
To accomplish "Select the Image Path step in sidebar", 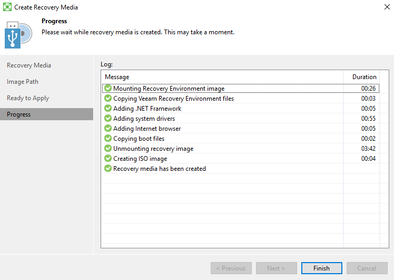I will pos(23,82).
